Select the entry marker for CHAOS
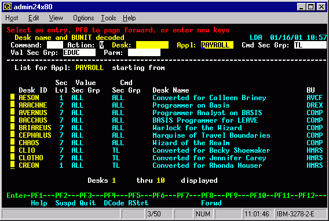329x221 pixels. [x=13, y=142]
